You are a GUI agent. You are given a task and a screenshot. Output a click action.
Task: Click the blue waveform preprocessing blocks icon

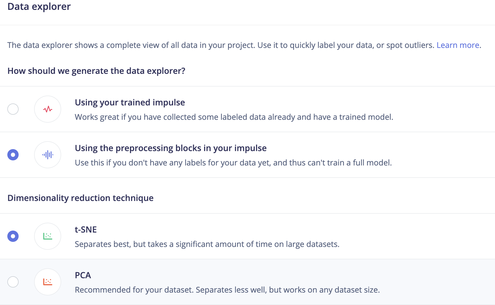click(x=48, y=155)
